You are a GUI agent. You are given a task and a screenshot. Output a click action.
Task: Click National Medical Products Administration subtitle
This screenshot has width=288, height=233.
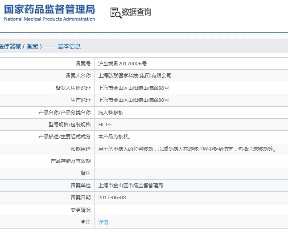pos(49,19)
